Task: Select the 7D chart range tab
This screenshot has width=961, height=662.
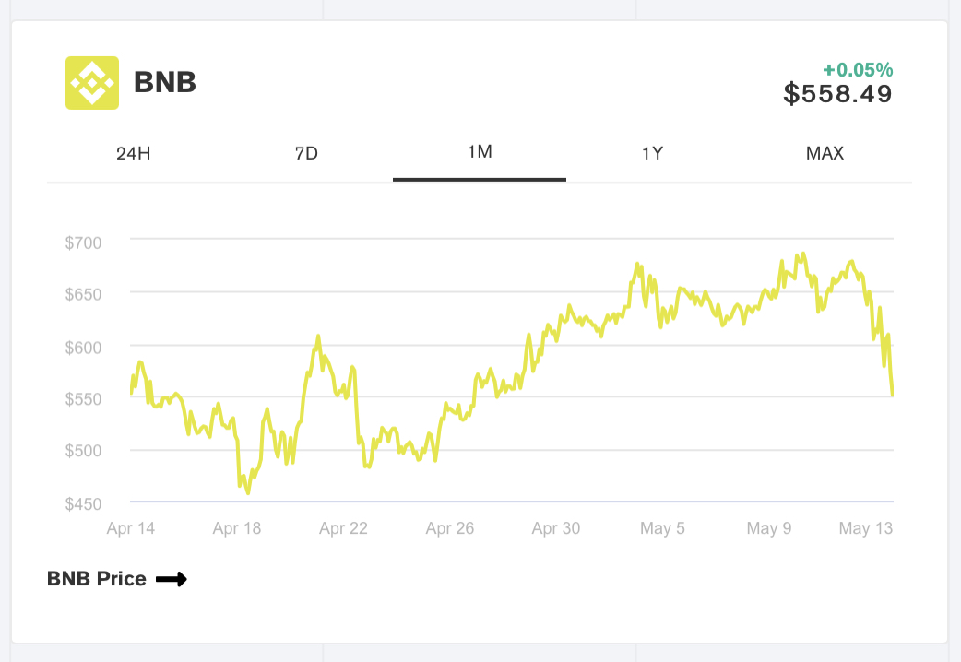Action: [x=306, y=154]
